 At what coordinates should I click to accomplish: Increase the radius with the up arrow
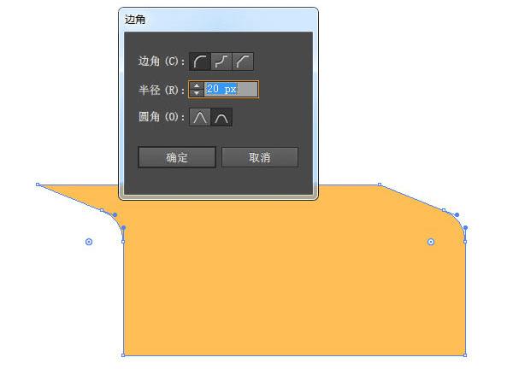pyautogui.click(x=197, y=85)
